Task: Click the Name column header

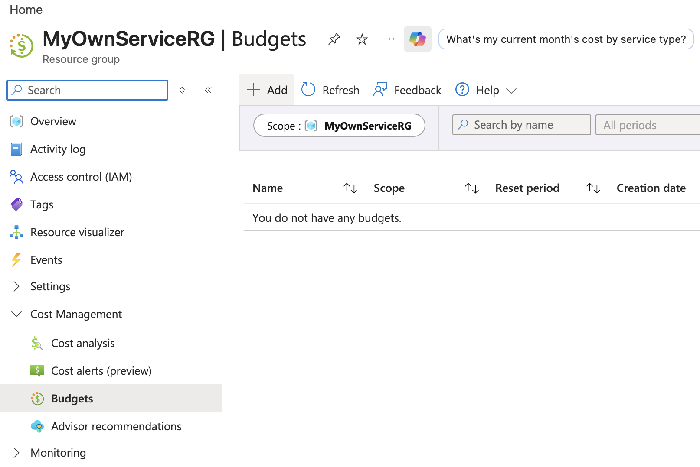Action: click(x=268, y=188)
